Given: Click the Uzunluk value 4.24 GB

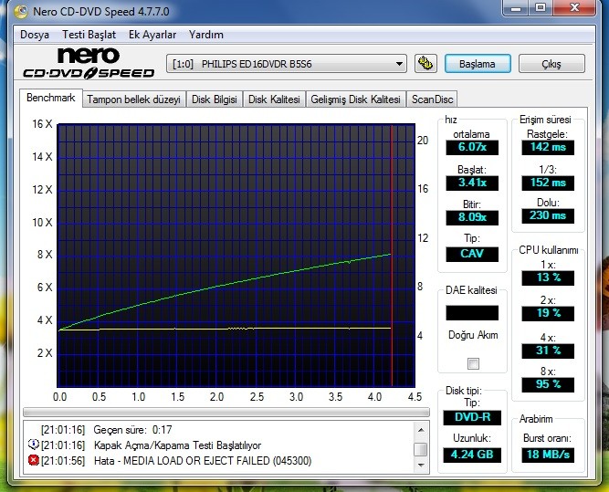Looking at the screenshot, I should pos(472,455).
